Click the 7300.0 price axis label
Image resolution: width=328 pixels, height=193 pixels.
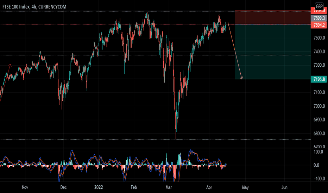point(319,65)
